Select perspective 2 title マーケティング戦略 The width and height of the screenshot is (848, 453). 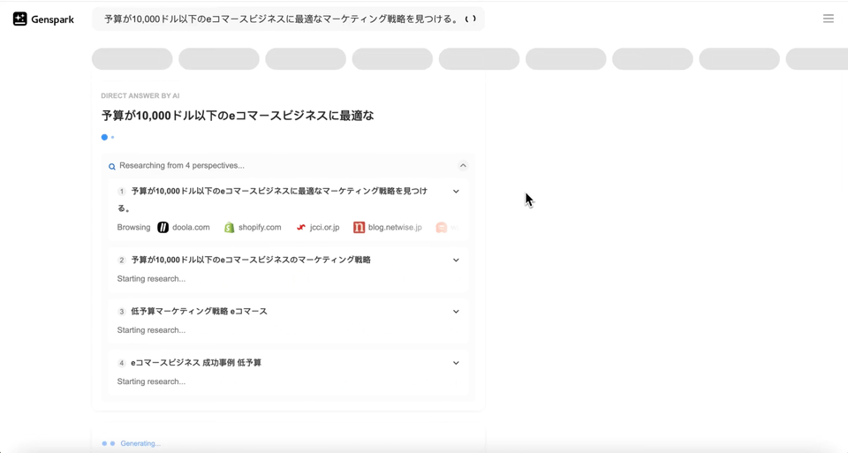(x=251, y=260)
